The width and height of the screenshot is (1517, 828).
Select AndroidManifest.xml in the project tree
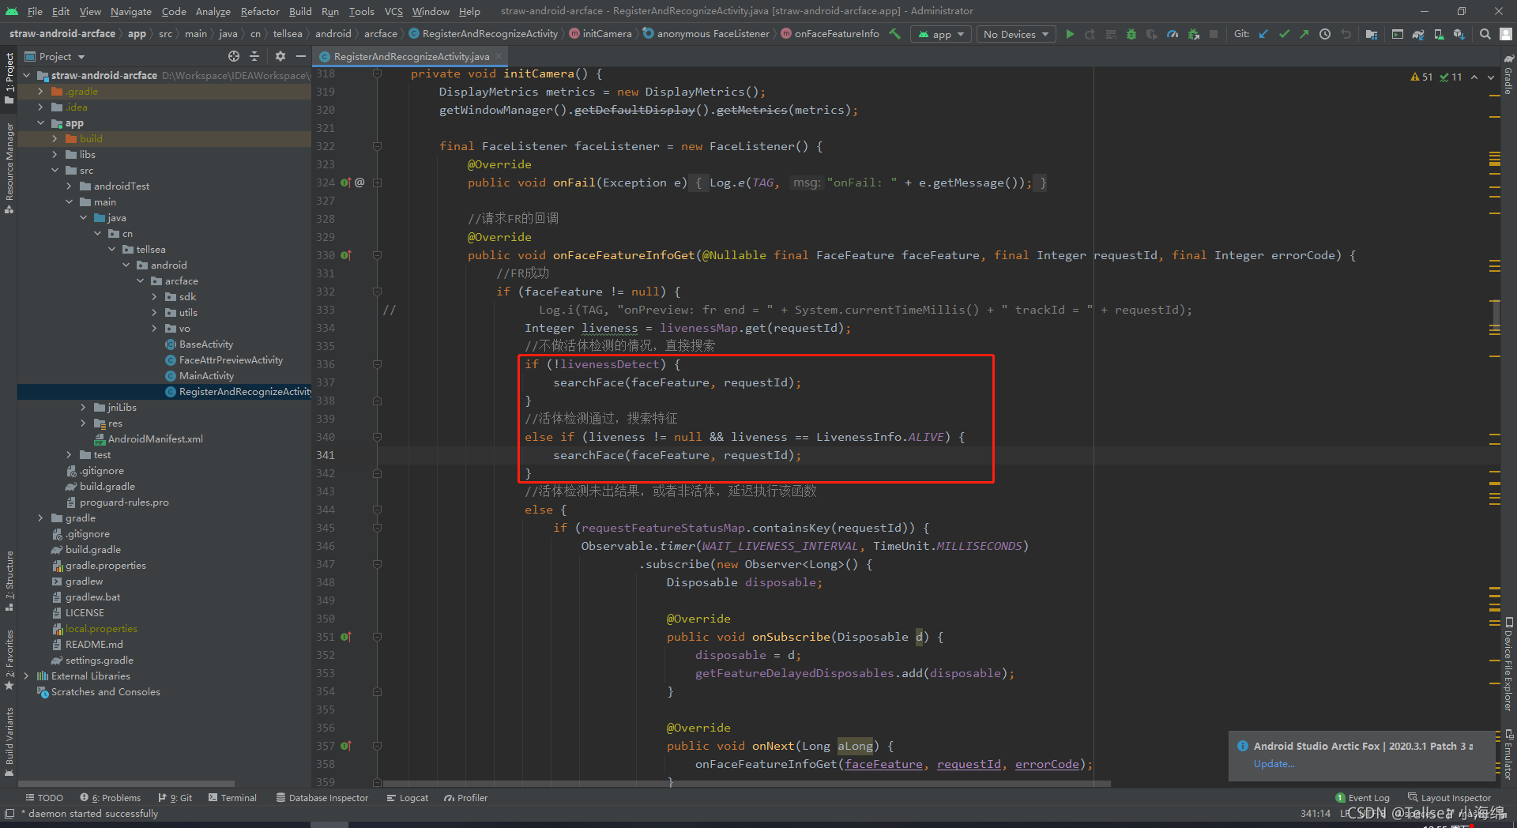[155, 438]
